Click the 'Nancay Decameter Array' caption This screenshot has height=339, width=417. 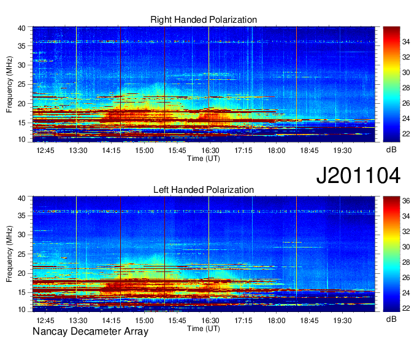coord(90,331)
